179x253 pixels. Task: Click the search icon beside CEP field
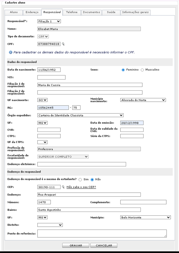pyautogui.click(x=63, y=187)
